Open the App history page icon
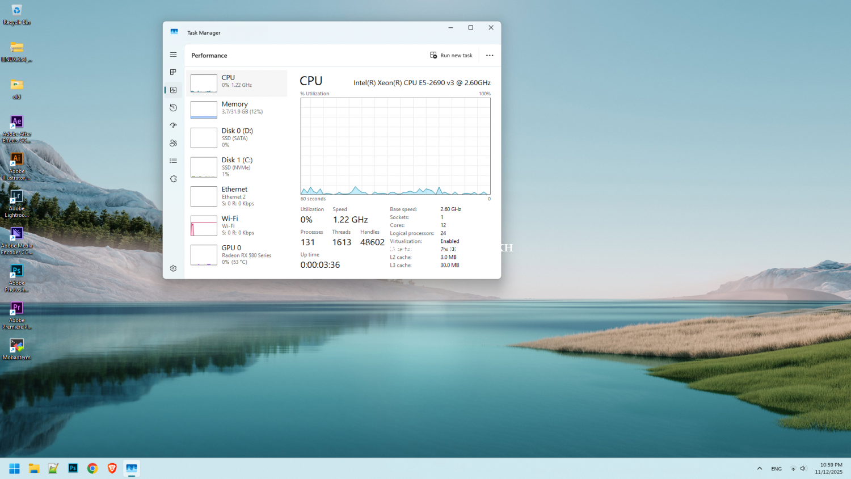Image resolution: width=851 pixels, height=479 pixels. click(x=174, y=108)
